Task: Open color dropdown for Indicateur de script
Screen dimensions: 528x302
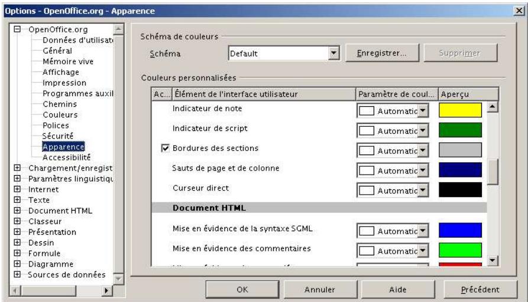Action: [x=423, y=130]
